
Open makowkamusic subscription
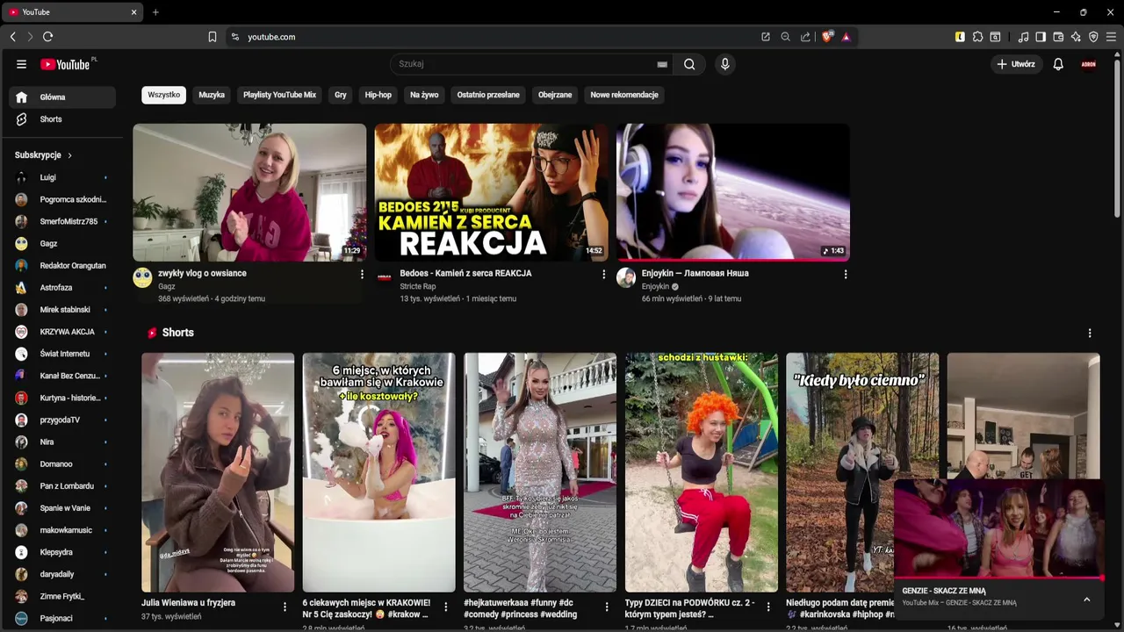click(62, 530)
